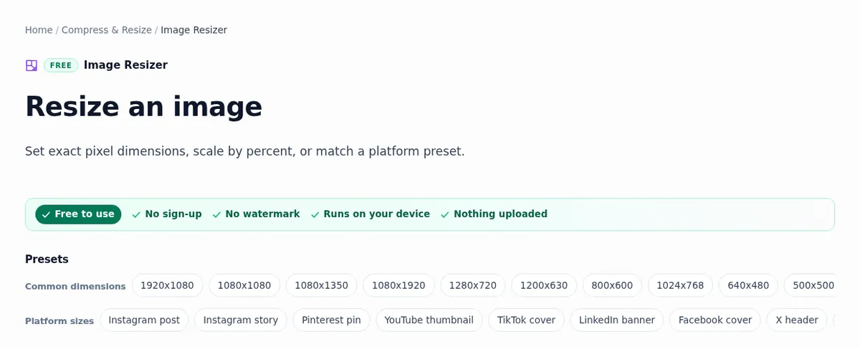Viewport: 860px width, 347px height.
Task: Choose the 1080x1920 dimension preset
Action: tap(398, 285)
